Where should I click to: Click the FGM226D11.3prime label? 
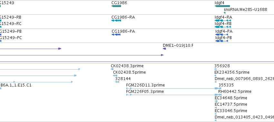click(146, 85)
